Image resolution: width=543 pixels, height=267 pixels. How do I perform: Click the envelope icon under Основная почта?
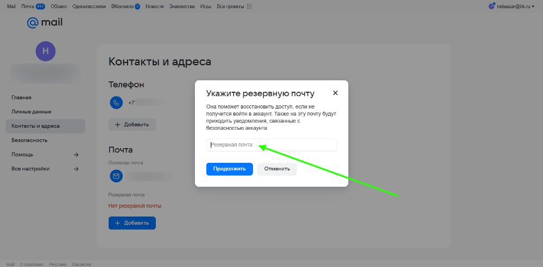pos(116,176)
